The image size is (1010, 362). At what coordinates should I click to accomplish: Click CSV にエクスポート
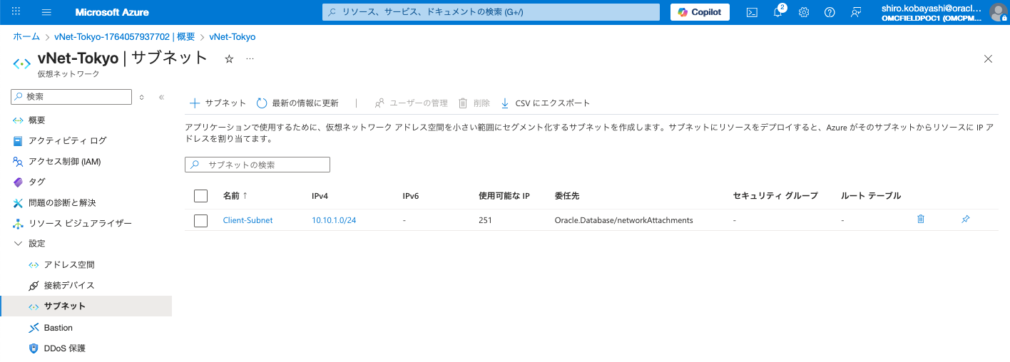click(x=546, y=103)
